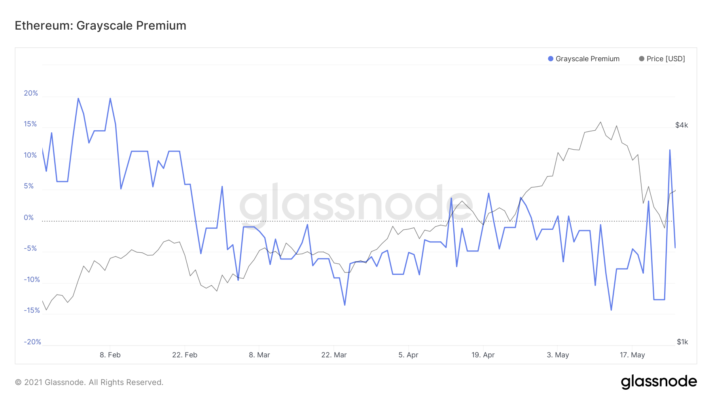Select the 19. Apr date label
The height and width of the screenshot is (400, 712).
pyautogui.click(x=483, y=355)
